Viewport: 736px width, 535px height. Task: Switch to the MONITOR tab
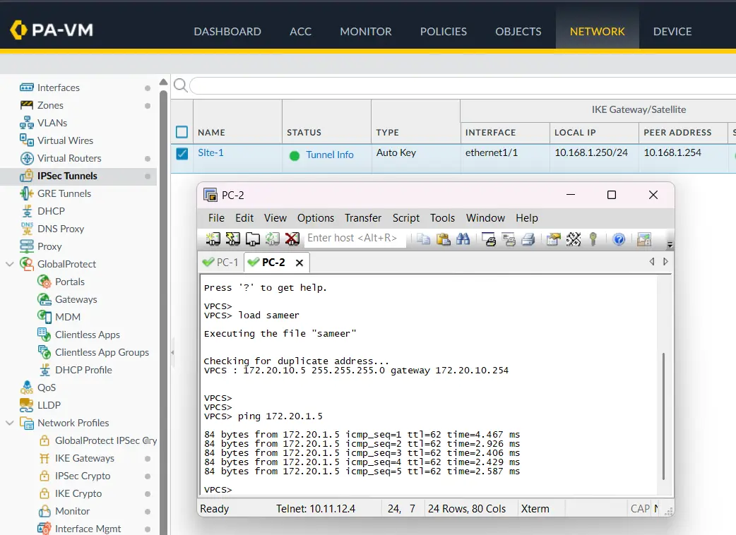[366, 32]
